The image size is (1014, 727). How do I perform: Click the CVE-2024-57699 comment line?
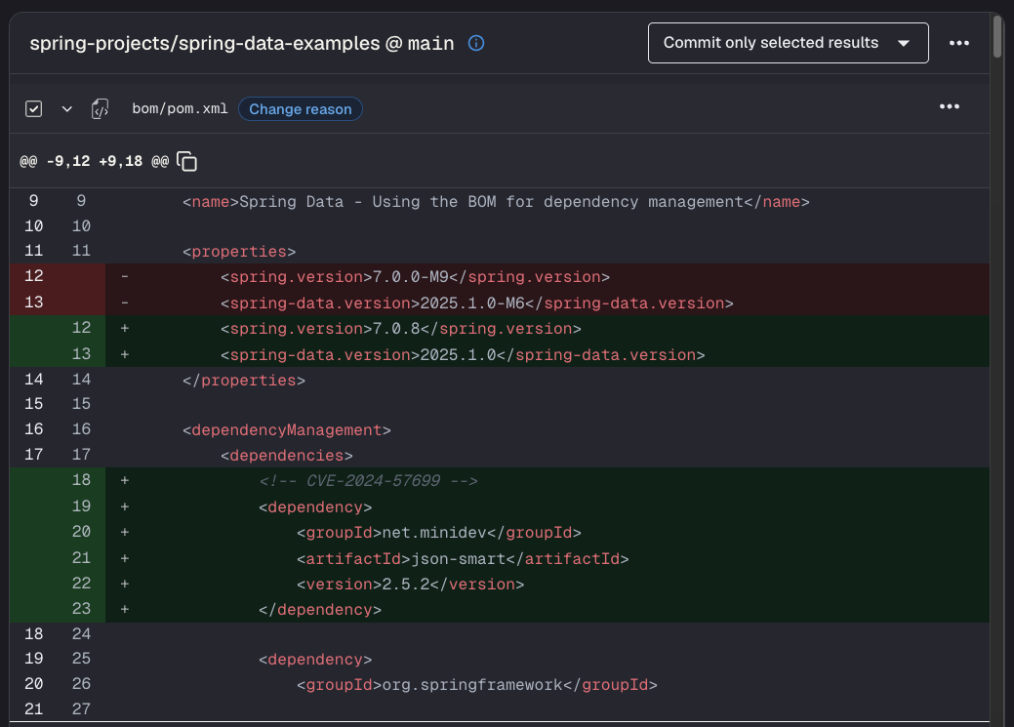(500, 480)
